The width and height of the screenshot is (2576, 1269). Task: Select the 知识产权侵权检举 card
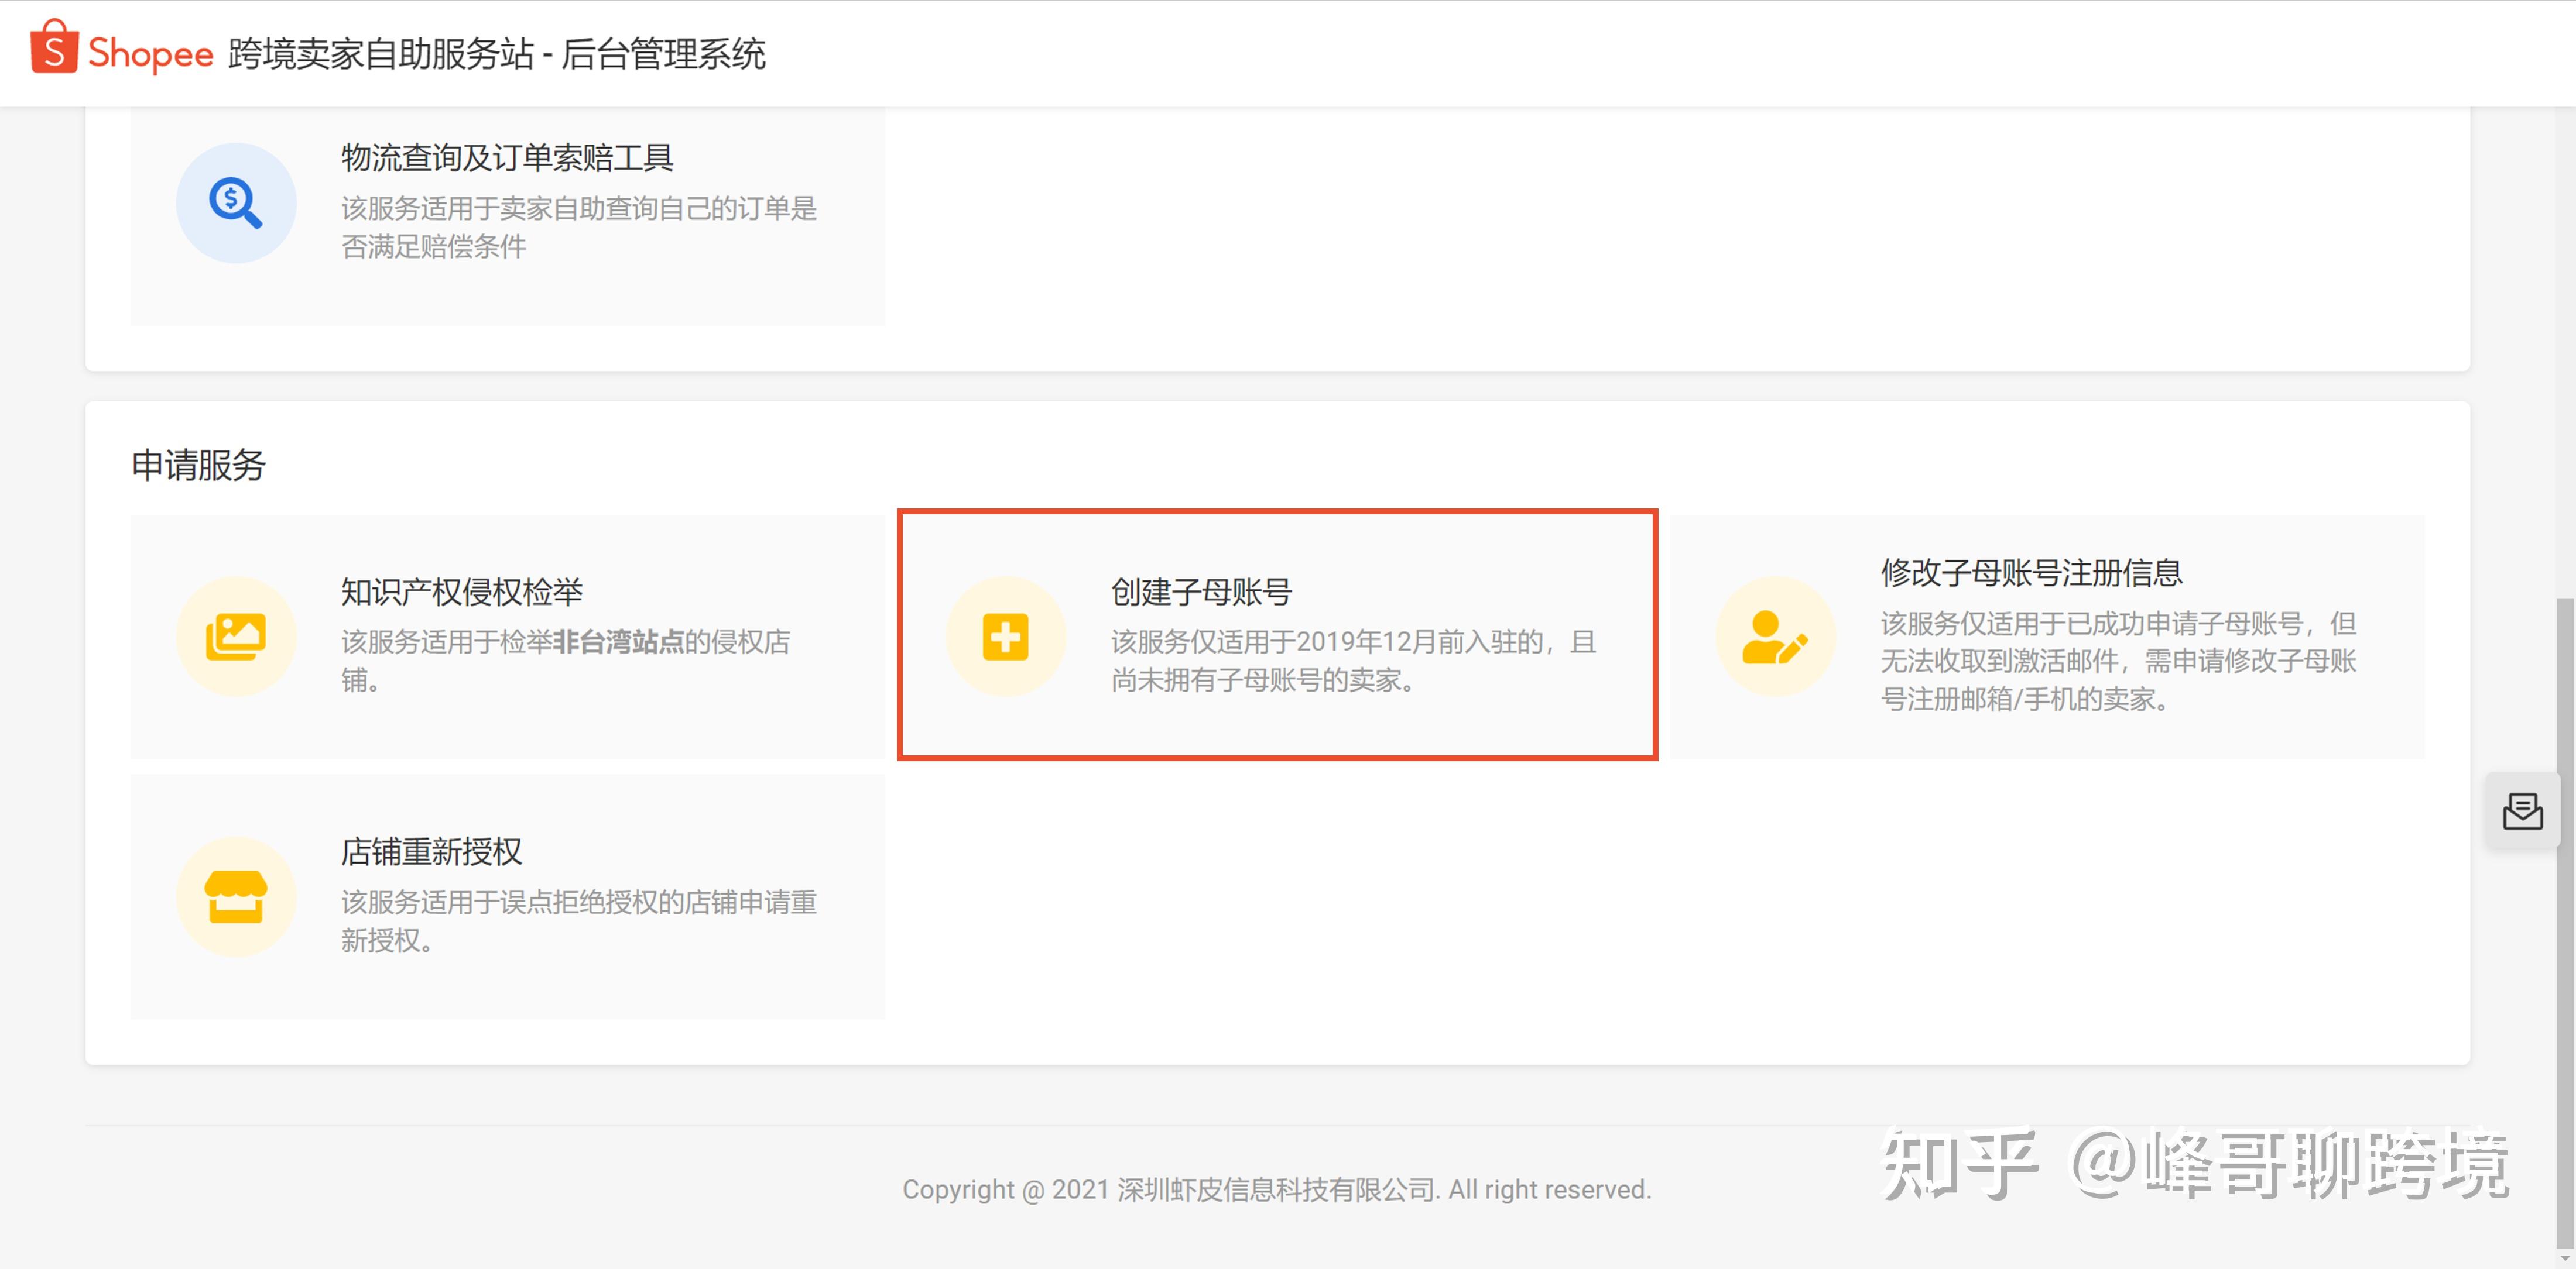[x=507, y=637]
